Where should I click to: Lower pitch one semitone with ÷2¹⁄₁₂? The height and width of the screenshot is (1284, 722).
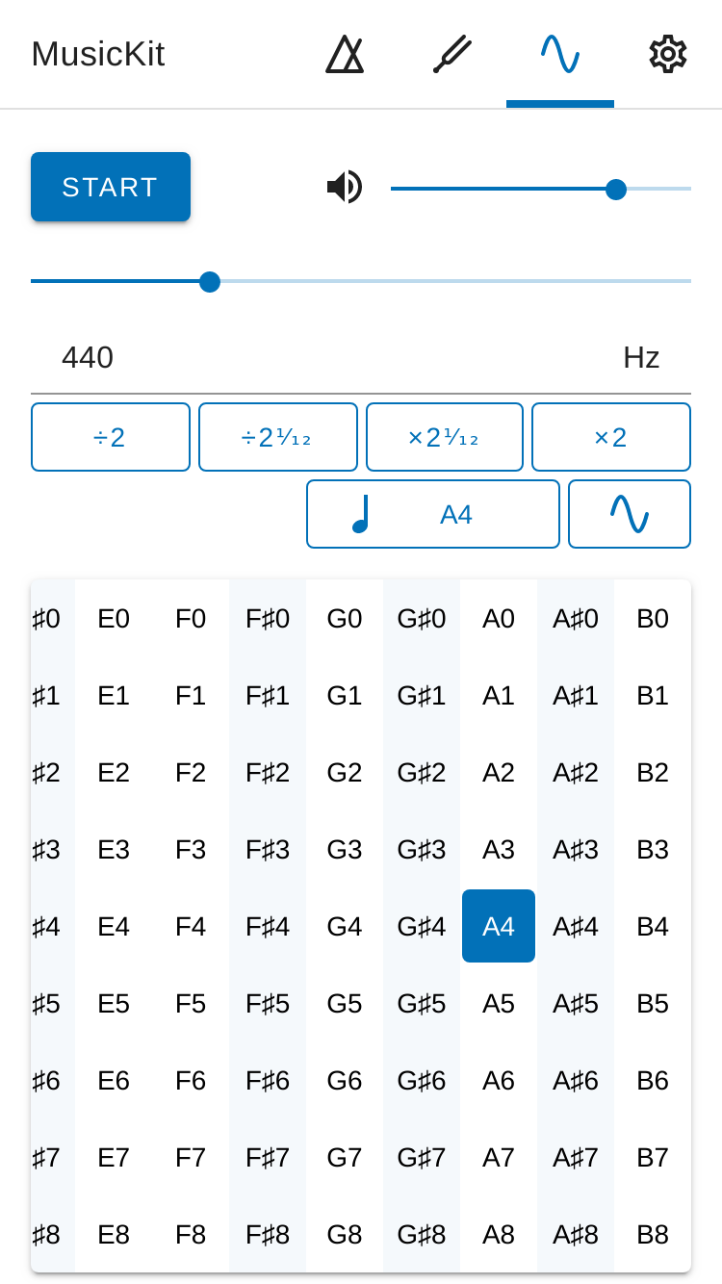pos(278,437)
